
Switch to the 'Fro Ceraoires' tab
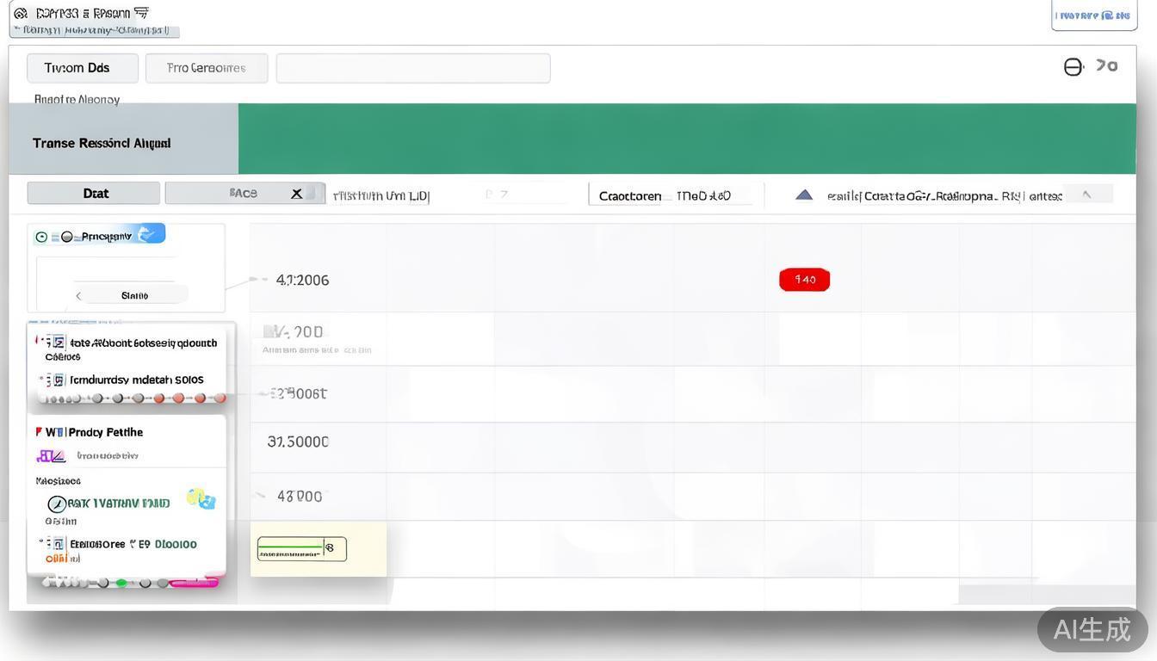click(x=206, y=68)
